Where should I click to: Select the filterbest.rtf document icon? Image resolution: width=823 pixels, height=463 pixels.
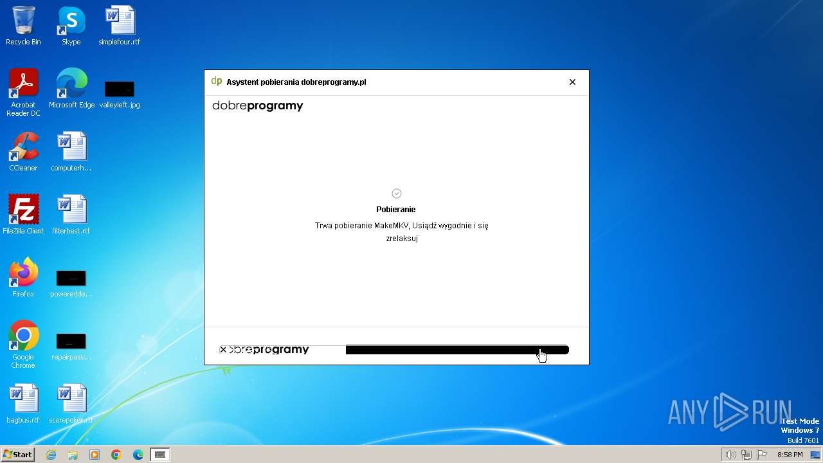click(x=71, y=215)
